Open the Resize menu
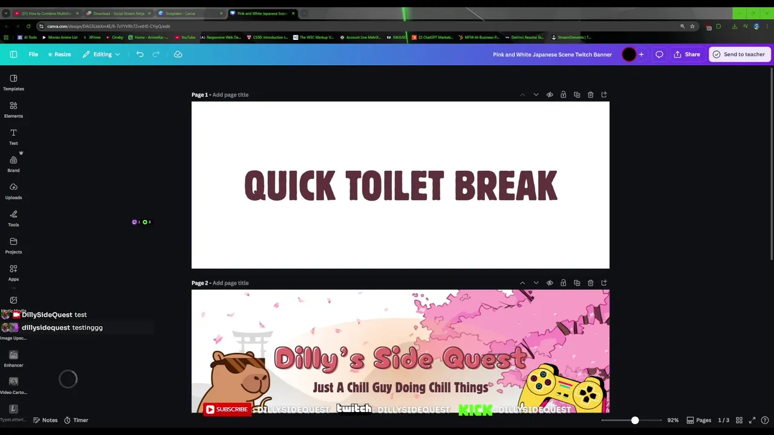Screen dimensions: 774x435 [x=59, y=54]
